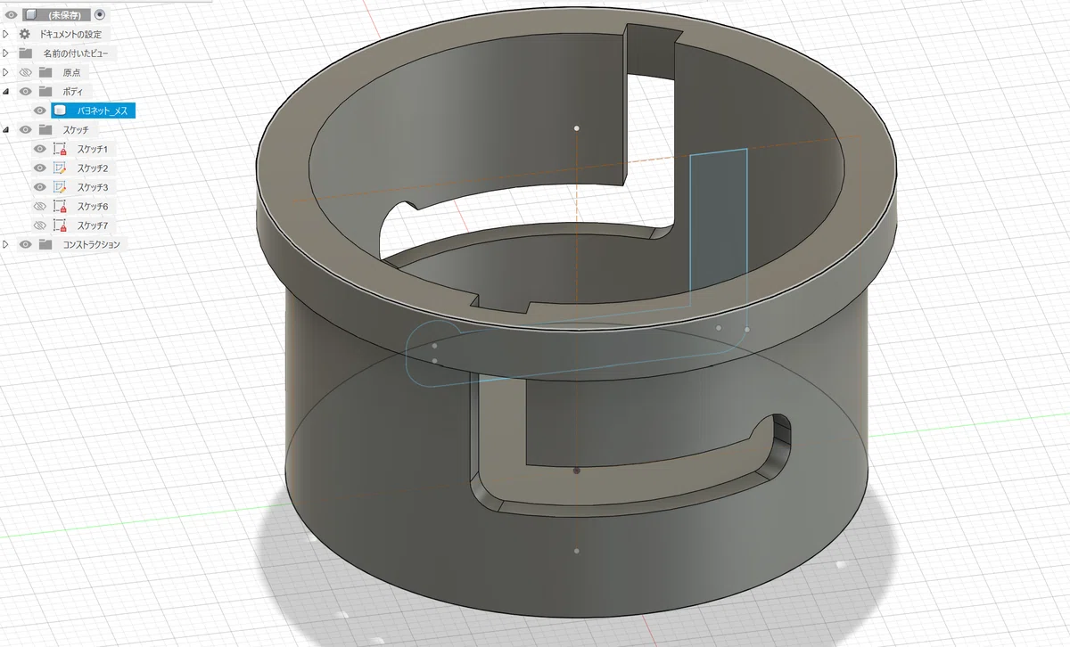Image resolution: width=1070 pixels, height=647 pixels.
Task: Click the コンストラクション folder icon
Action: coord(45,244)
